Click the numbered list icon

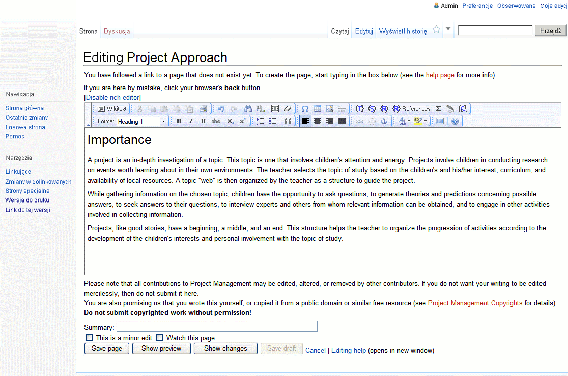coord(261,121)
